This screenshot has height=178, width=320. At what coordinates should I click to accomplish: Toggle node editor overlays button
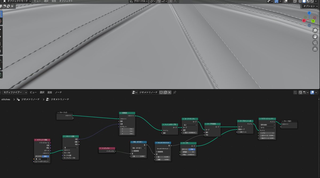(312, 92)
